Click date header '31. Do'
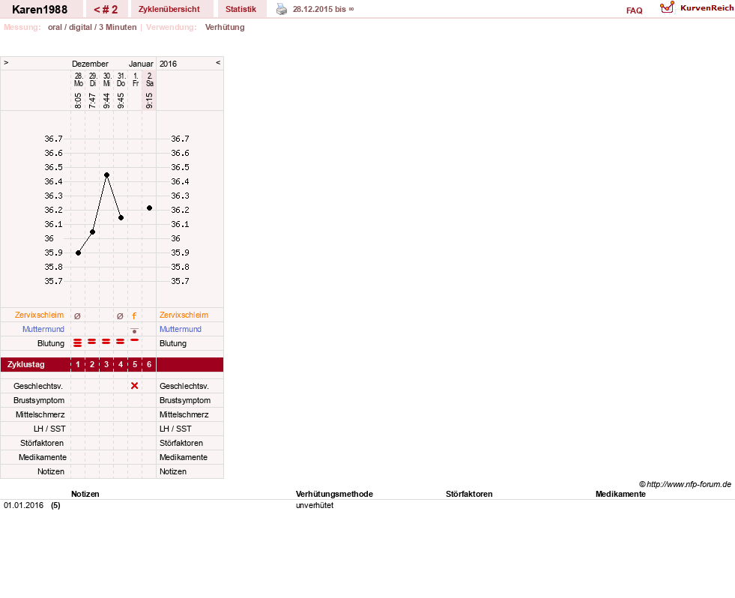 click(x=121, y=79)
